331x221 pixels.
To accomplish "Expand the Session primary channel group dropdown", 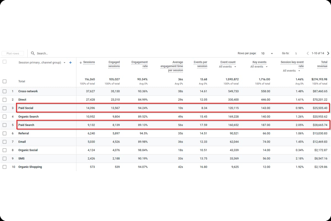I will point(65,62).
